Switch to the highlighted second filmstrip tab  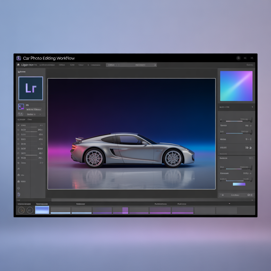[x=42, y=204]
